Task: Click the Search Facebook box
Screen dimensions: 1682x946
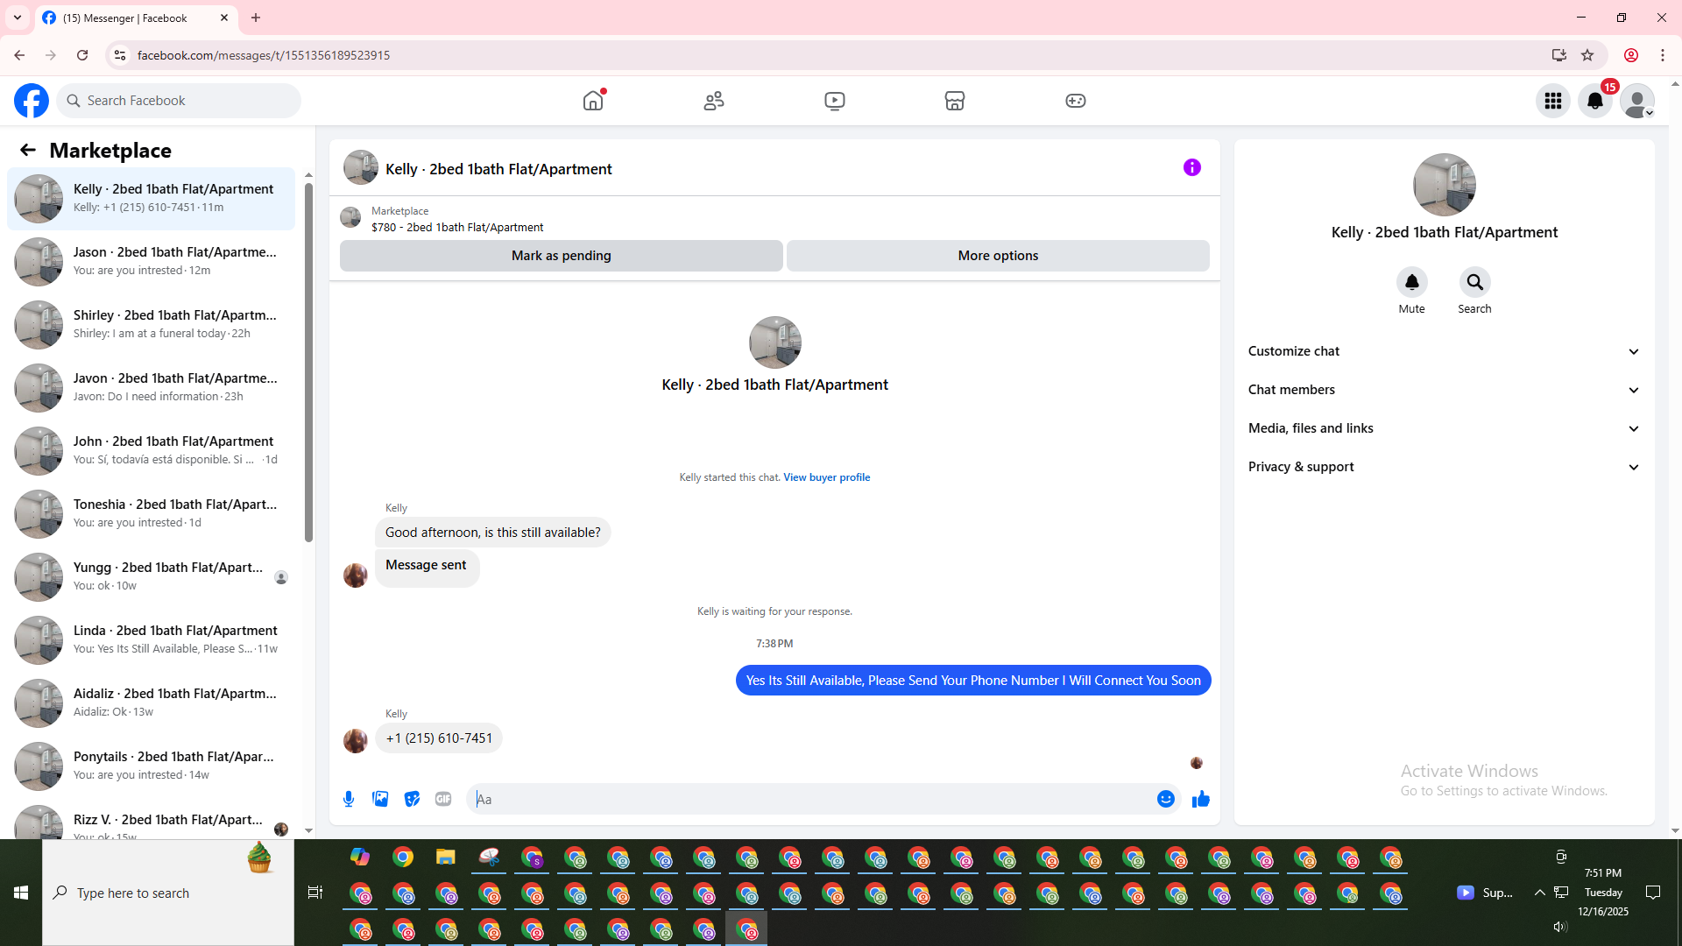Action: coord(180,101)
